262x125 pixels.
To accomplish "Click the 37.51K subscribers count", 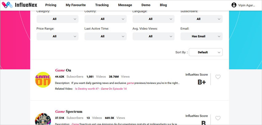I will coord(60,118).
